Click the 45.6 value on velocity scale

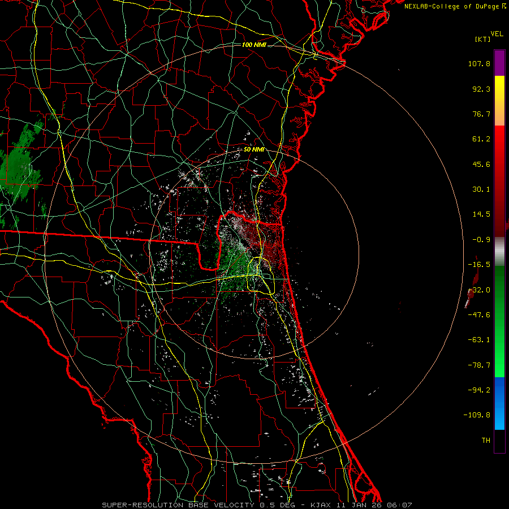[481, 164]
